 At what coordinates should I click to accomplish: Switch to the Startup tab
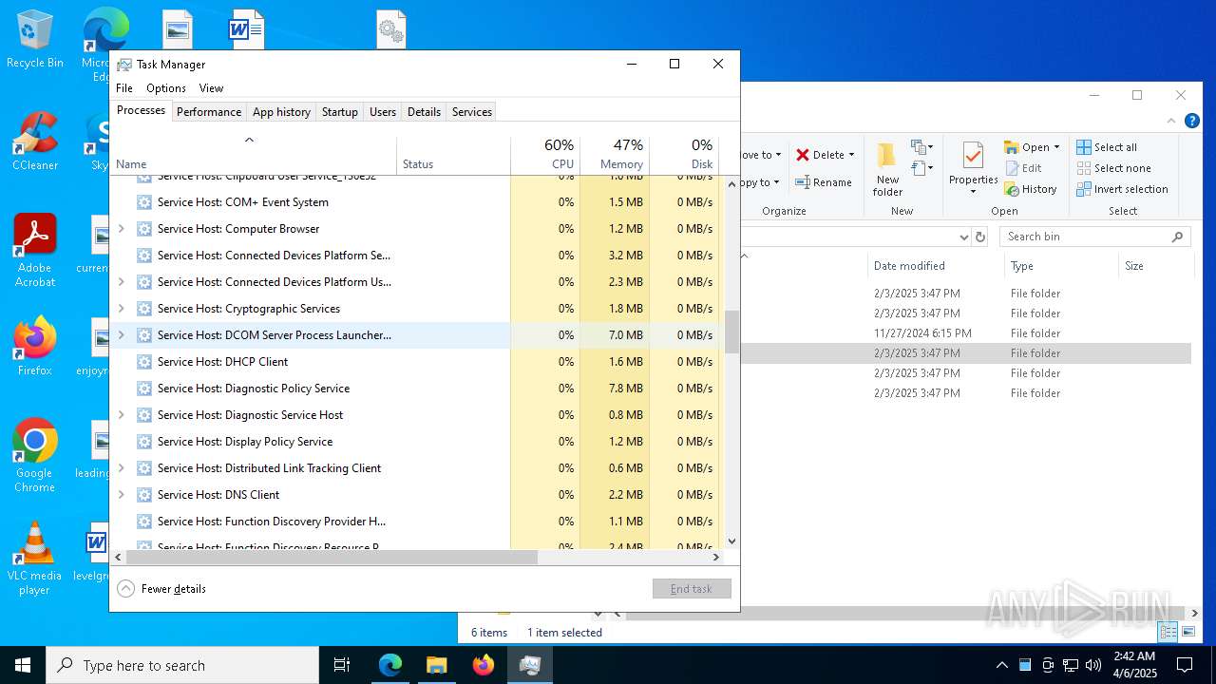[339, 112]
